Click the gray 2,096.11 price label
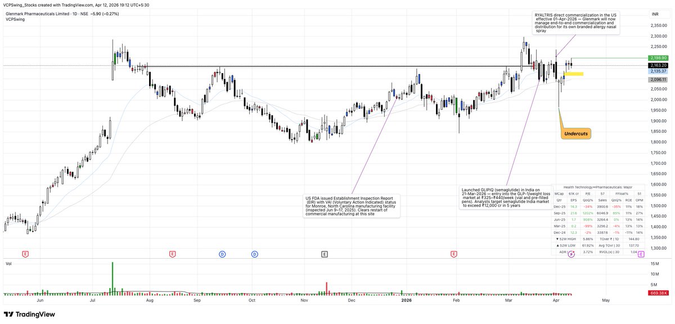 (x=658, y=80)
